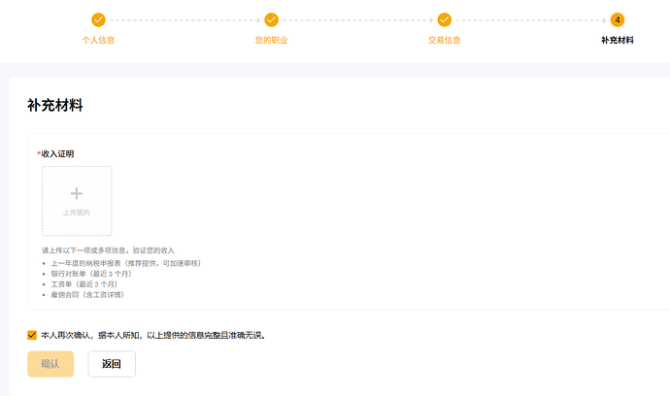This screenshot has height=396, width=670.
Task: Click the 交易信息 step checkmark icon
Action: (x=445, y=19)
